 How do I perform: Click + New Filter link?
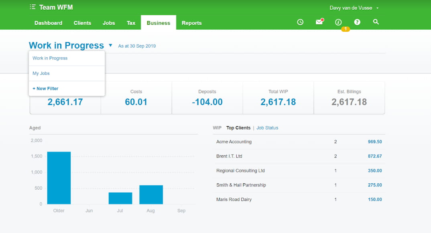click(45, 89)
